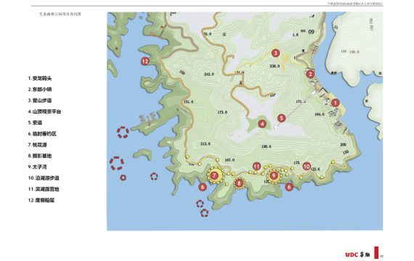The width and height of the screenshot is (414, 261).
Task: Select hilltop marker number 4
Action: (262, 124)
